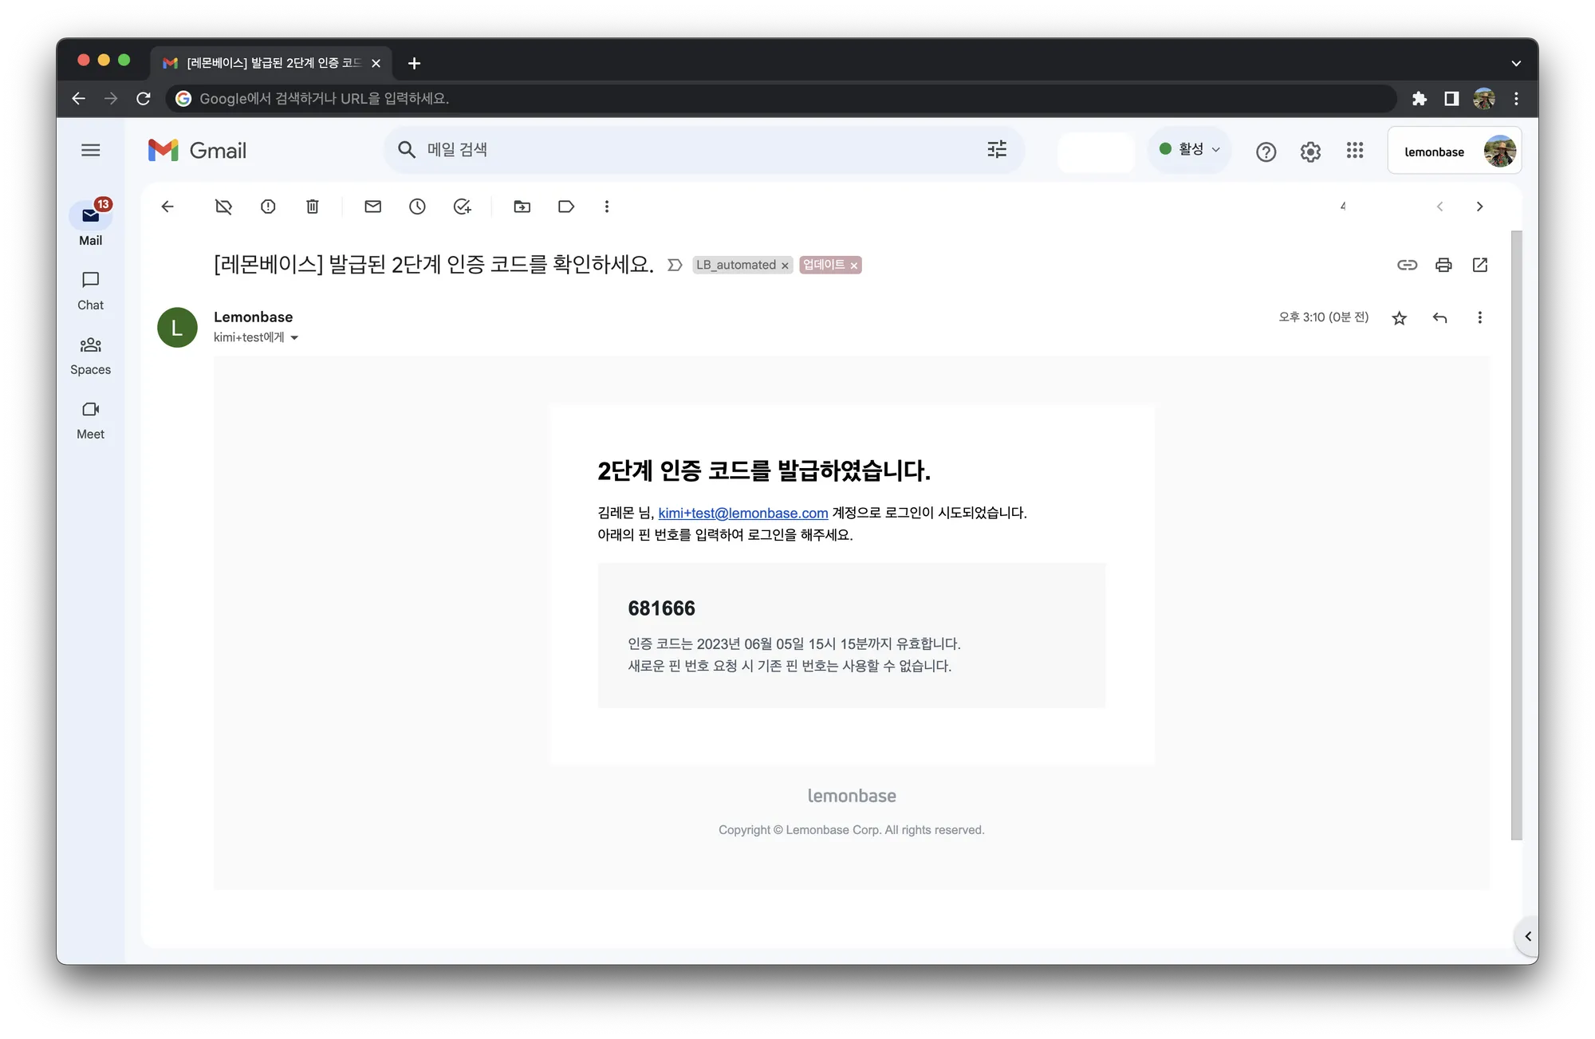Image resolution: width=1595 pixels, height=1039 pixels.
Task: Open the lemonbase account avatar
Action: point(1499,151)
